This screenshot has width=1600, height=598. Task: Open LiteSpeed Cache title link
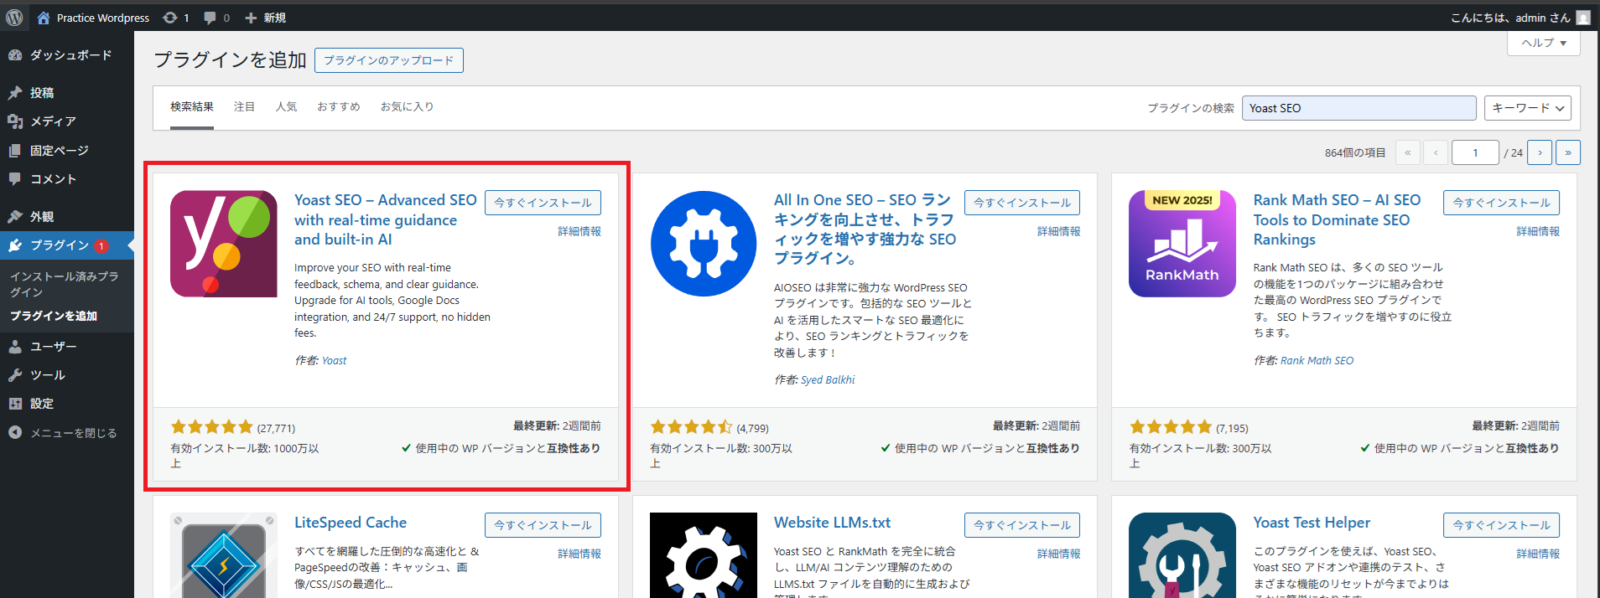(351, 523)
